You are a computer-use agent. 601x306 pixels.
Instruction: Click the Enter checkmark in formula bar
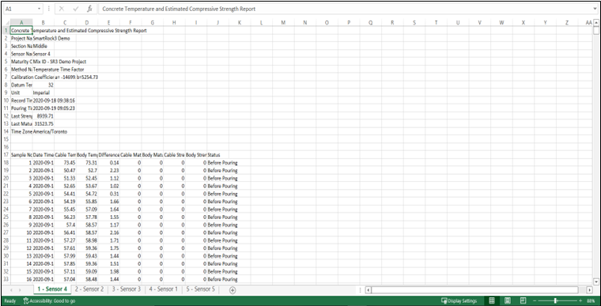coord(75,9)
